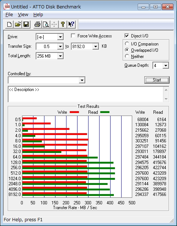This screenshot has height=226, width=177.
Task: Click Description box scroll down arrow
Action: click(x=166, y=99)
